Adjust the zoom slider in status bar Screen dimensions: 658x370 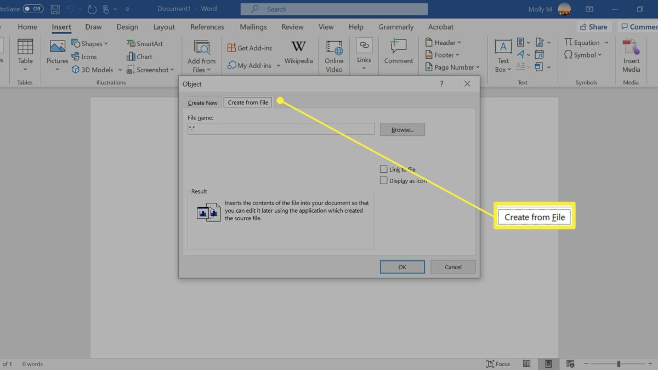(x=619, y=364)
